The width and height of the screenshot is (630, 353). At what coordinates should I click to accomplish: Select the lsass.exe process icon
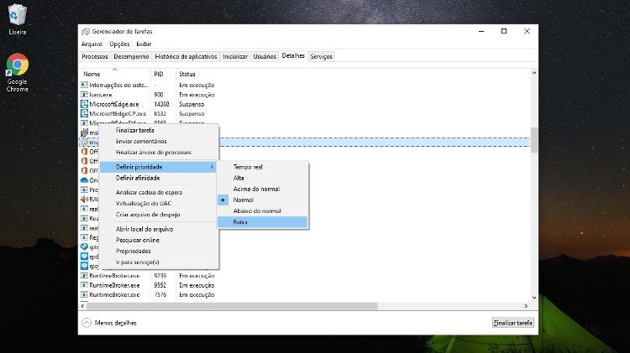coord(84,95)
